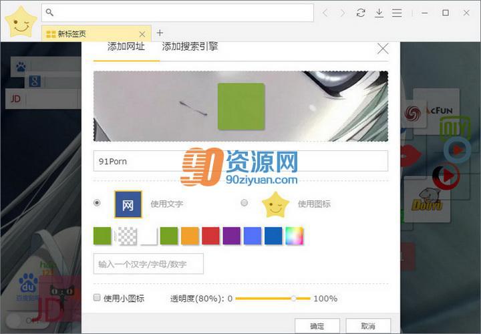Open downloads with the download arrow icon

tap(379, 13)
